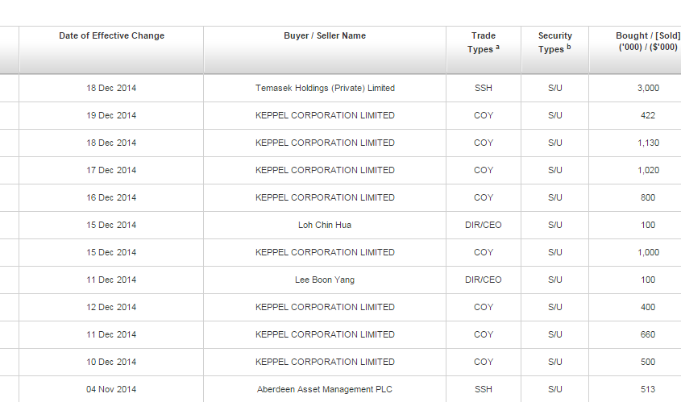681x402 pixels.
Task: Open the 100 value in Loh Chin Hua row
Action: 648,225
